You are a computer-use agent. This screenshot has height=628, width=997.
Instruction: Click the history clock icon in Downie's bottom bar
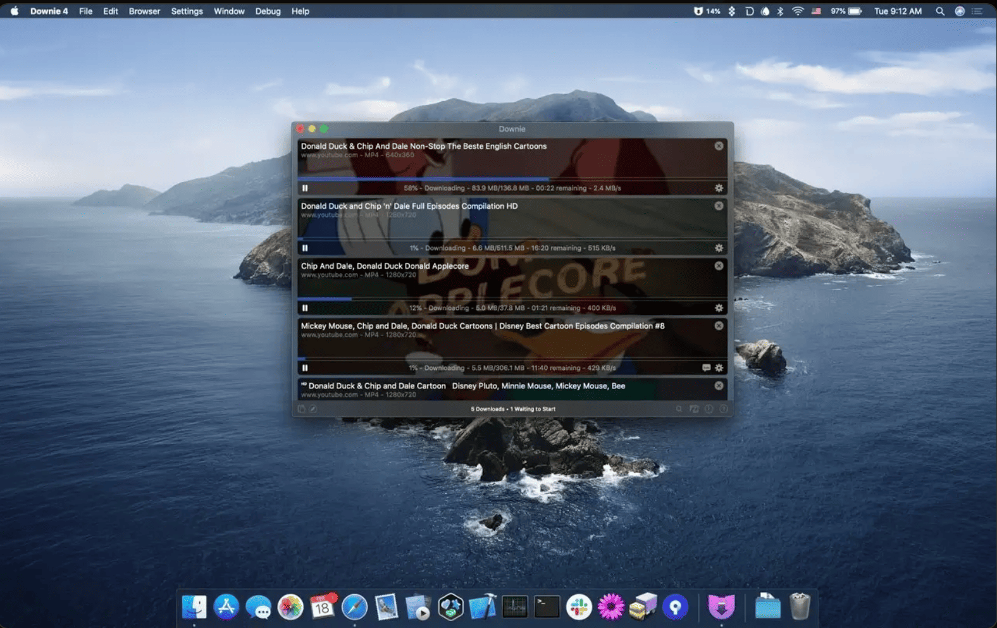(709, 409)
